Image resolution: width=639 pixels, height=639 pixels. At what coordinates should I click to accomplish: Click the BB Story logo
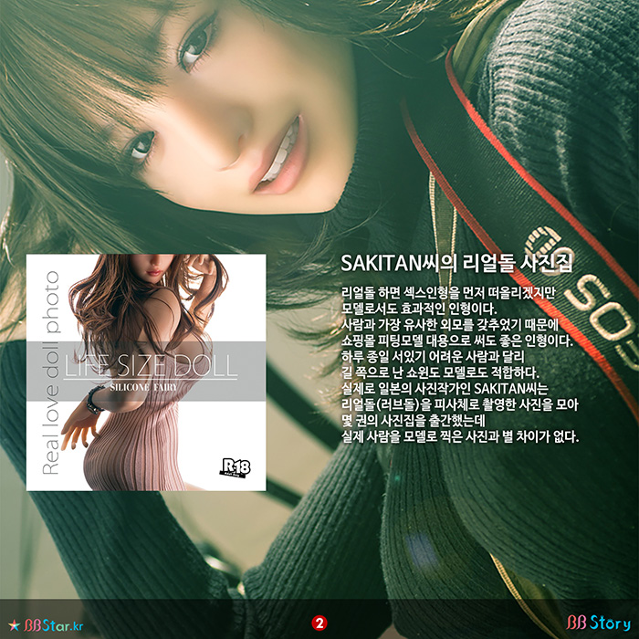(598, 623)
